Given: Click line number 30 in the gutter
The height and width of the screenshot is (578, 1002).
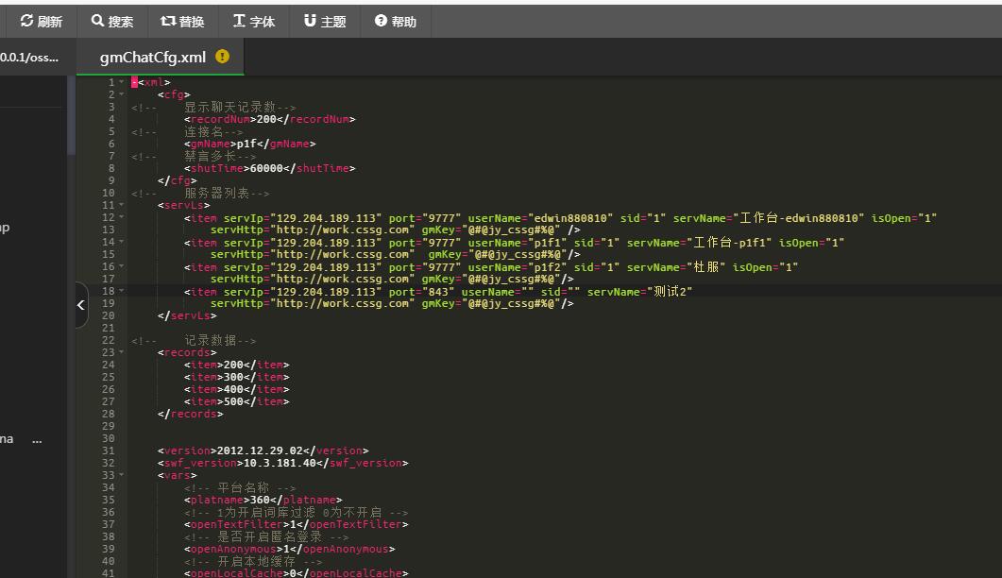Looking at the screenshot, I should click(108, 438).
